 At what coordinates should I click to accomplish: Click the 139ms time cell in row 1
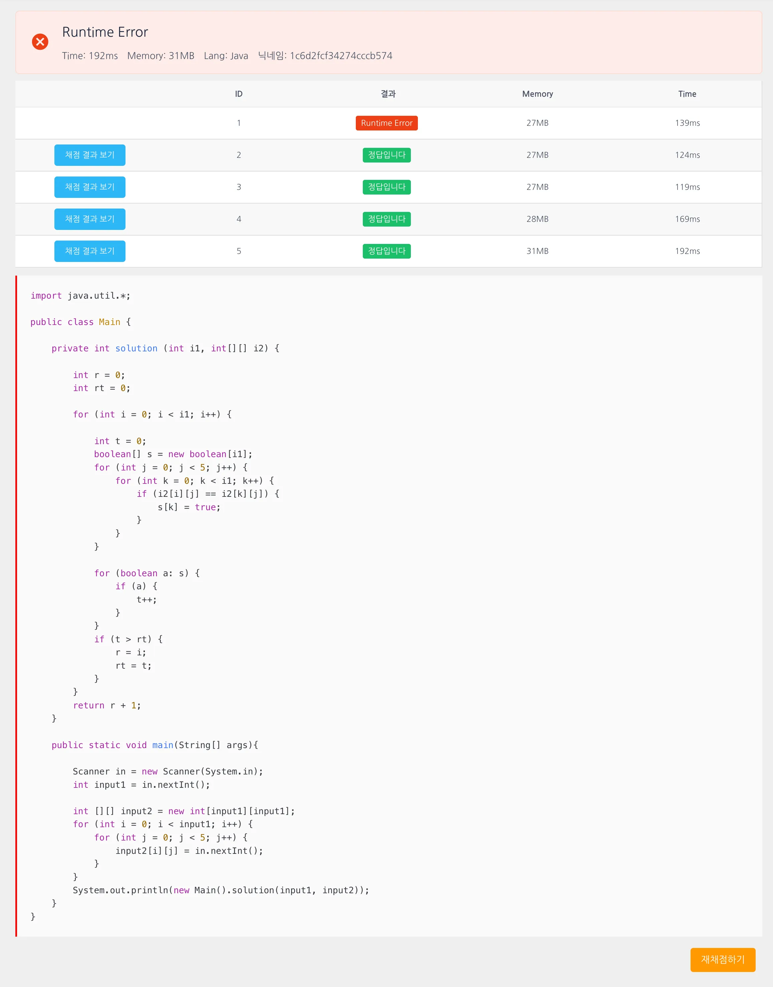point(687,123)
